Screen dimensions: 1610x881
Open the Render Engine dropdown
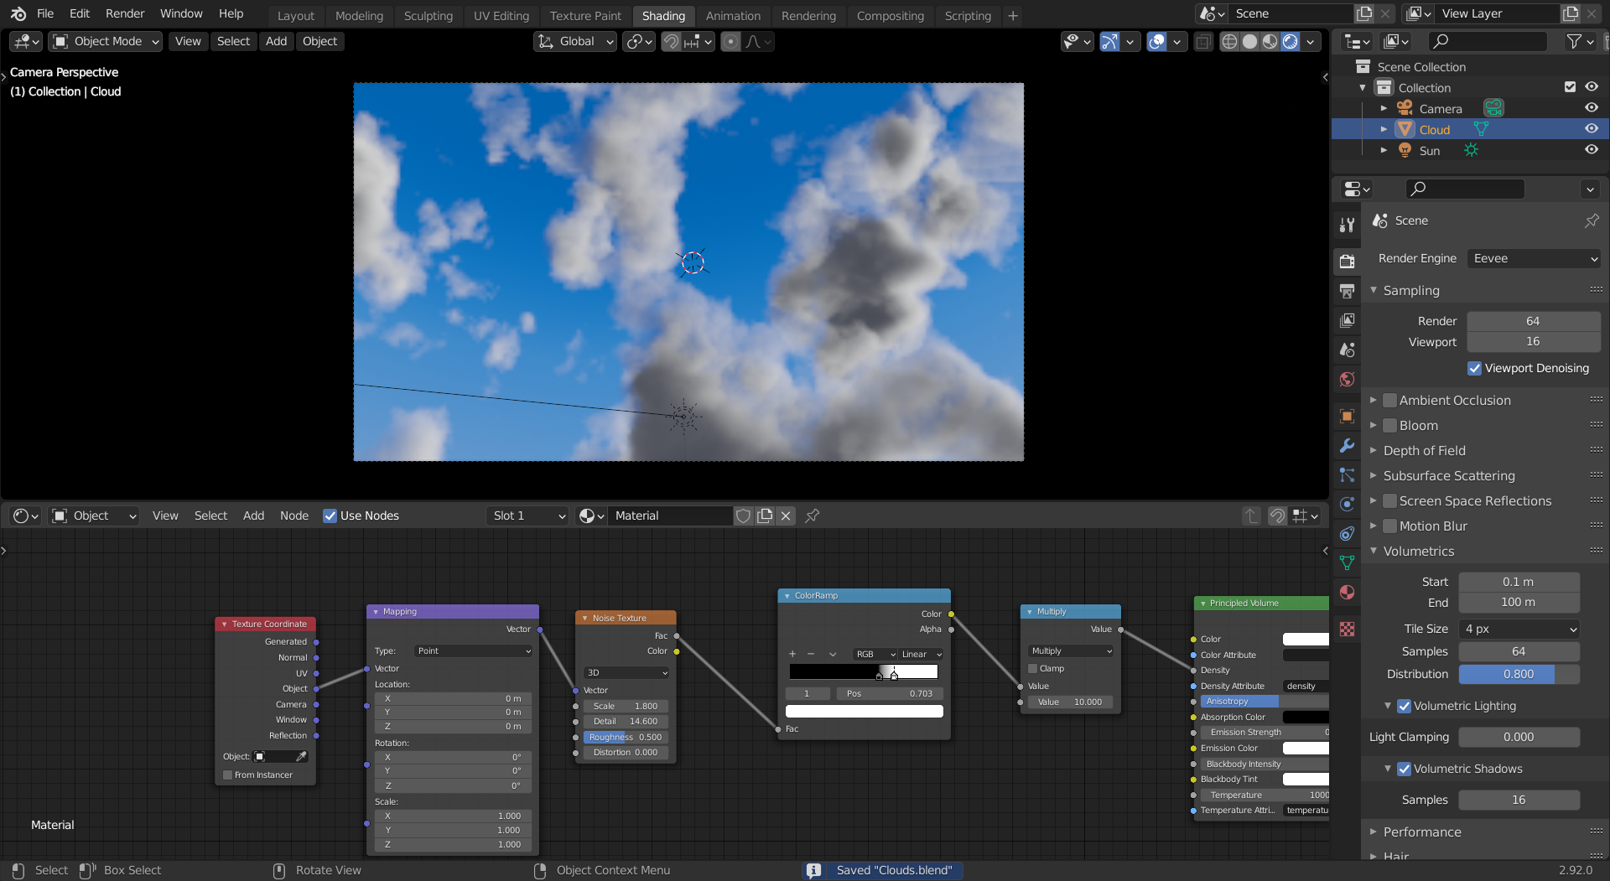1534,259
